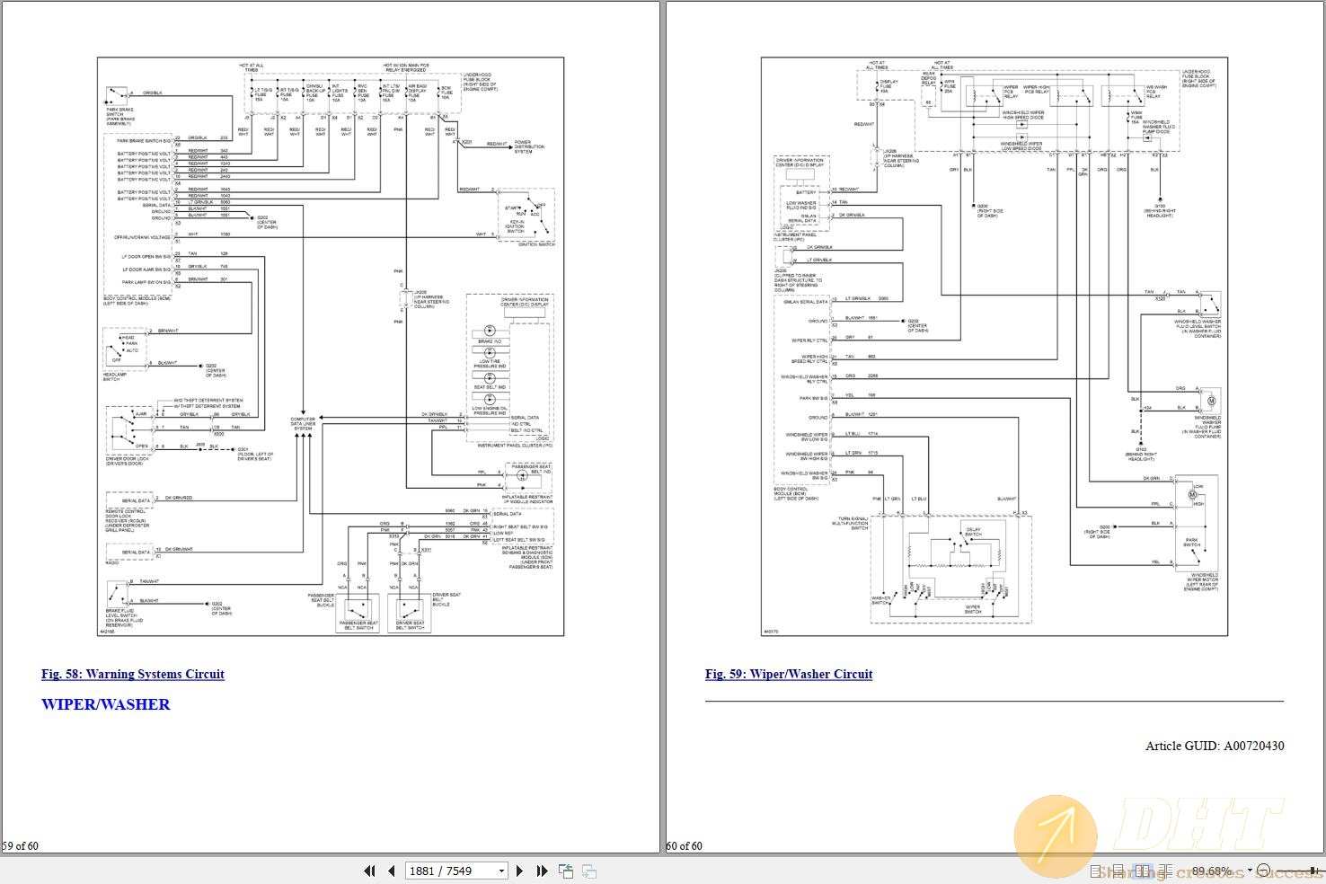Click the Wiper/Washer circuit diagram
Screen dimensions: 1326x884
pos(994,347)
